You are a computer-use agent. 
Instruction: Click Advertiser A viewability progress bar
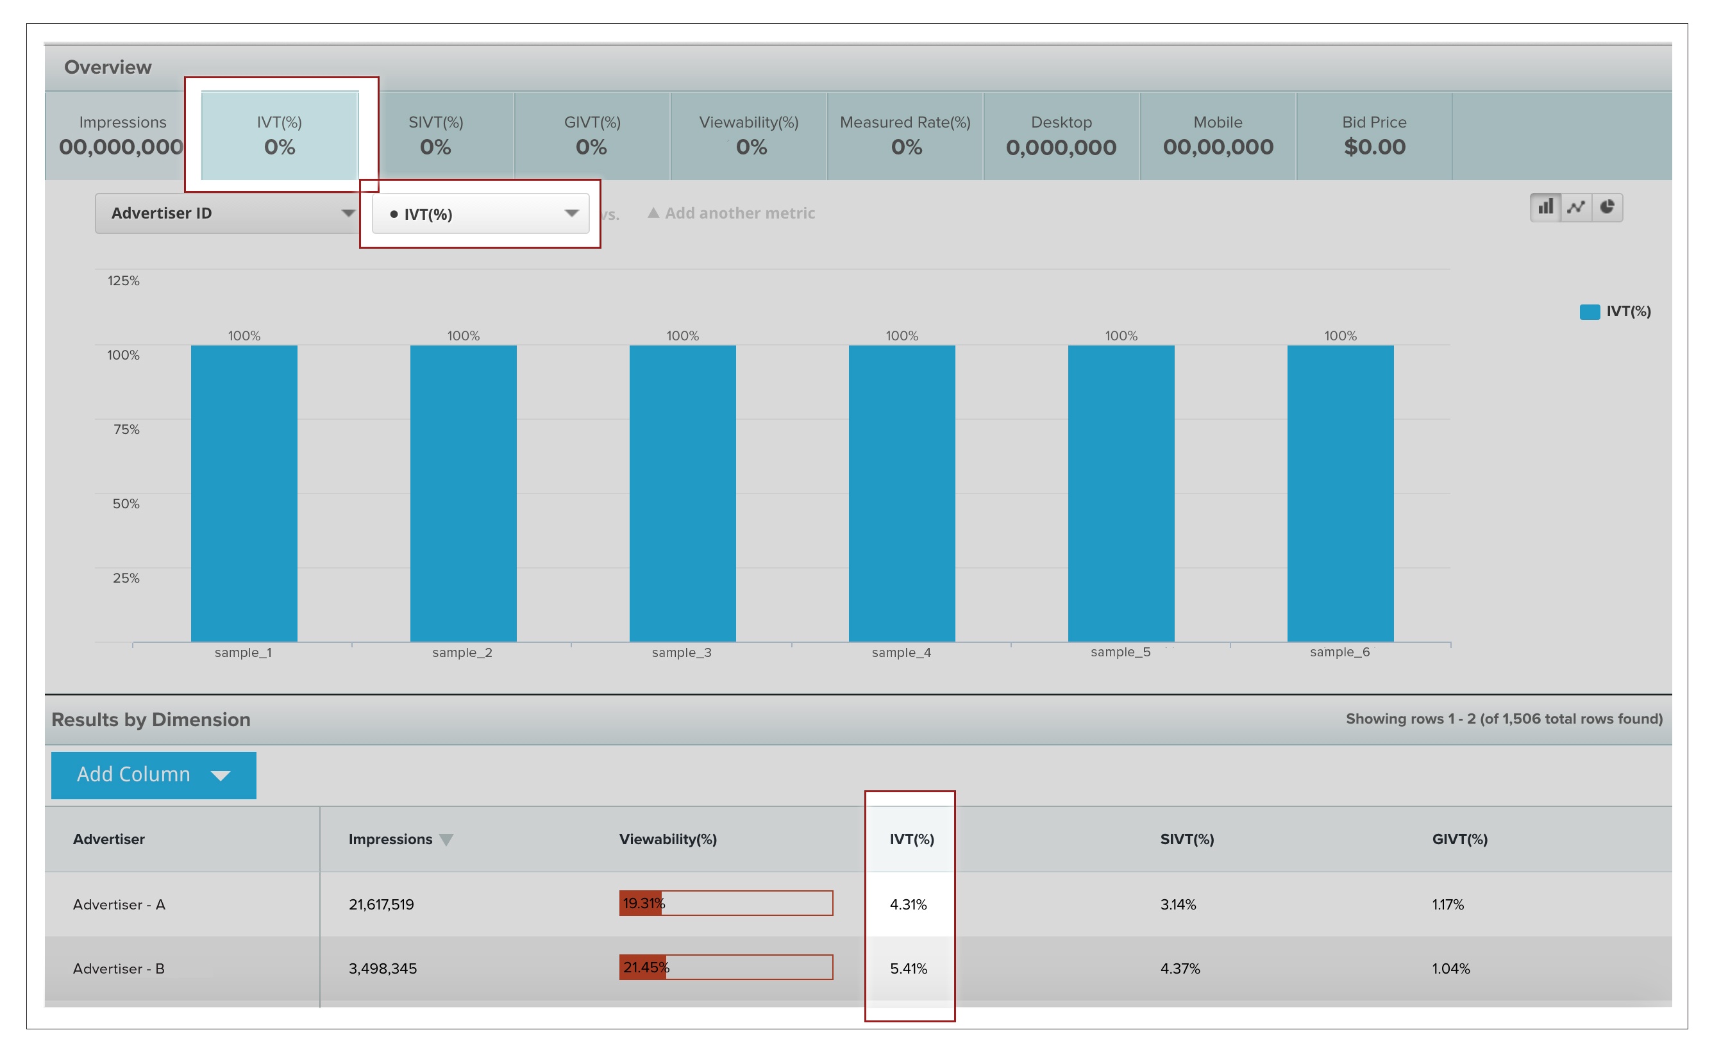(725, 903)
